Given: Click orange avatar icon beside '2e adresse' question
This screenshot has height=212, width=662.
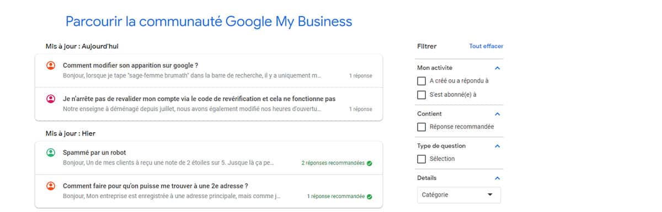Looking at the screenshot, I should 51,186.
